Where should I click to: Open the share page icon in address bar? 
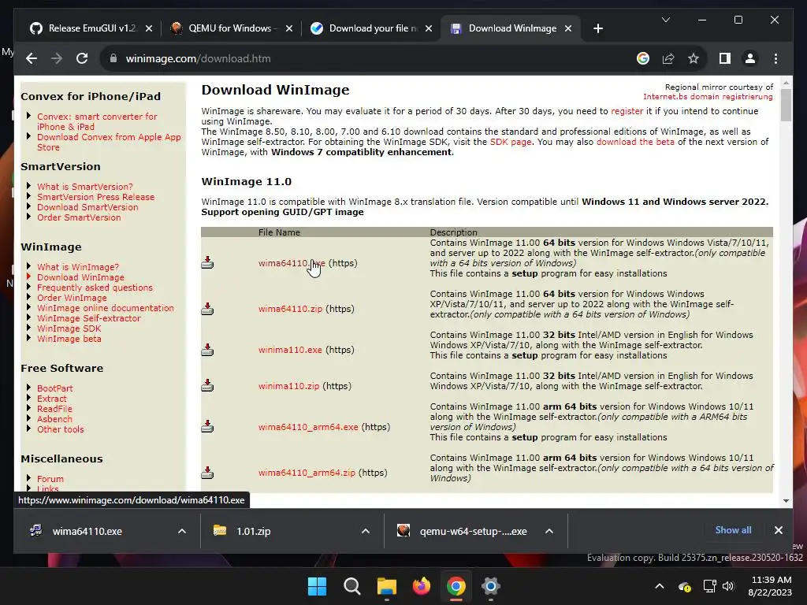[x=668, y=58]
